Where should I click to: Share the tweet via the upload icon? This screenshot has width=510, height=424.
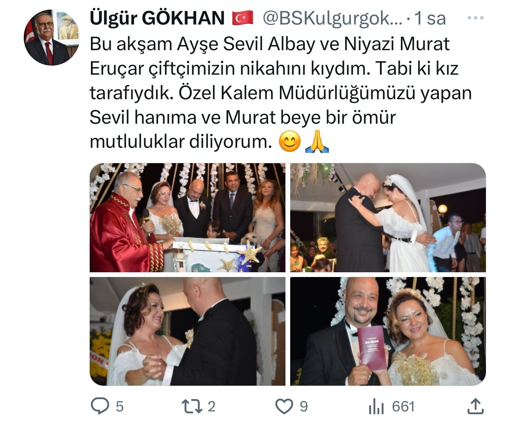[x=475, y=406]
